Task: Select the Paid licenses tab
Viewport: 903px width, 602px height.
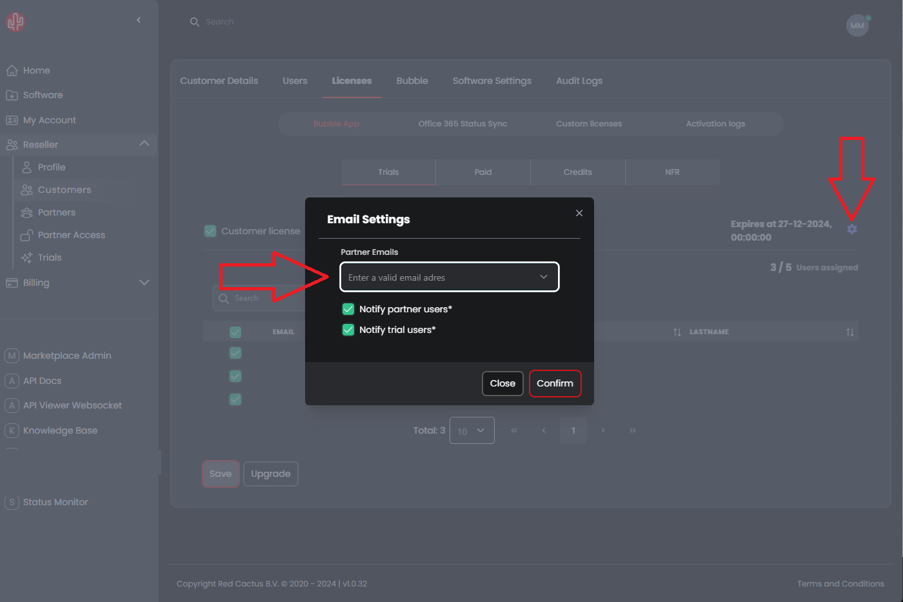Action: click(x=482, y=172)
